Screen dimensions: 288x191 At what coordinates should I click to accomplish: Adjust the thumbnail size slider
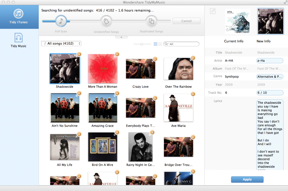click(x=142, y=44)
